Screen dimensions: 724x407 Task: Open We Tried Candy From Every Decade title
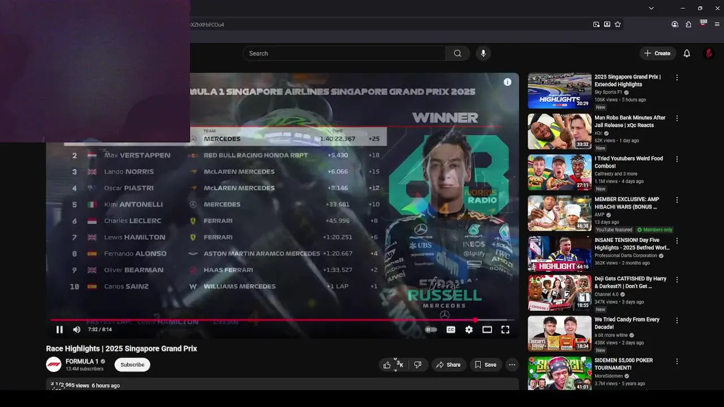[x=627, y=323]
